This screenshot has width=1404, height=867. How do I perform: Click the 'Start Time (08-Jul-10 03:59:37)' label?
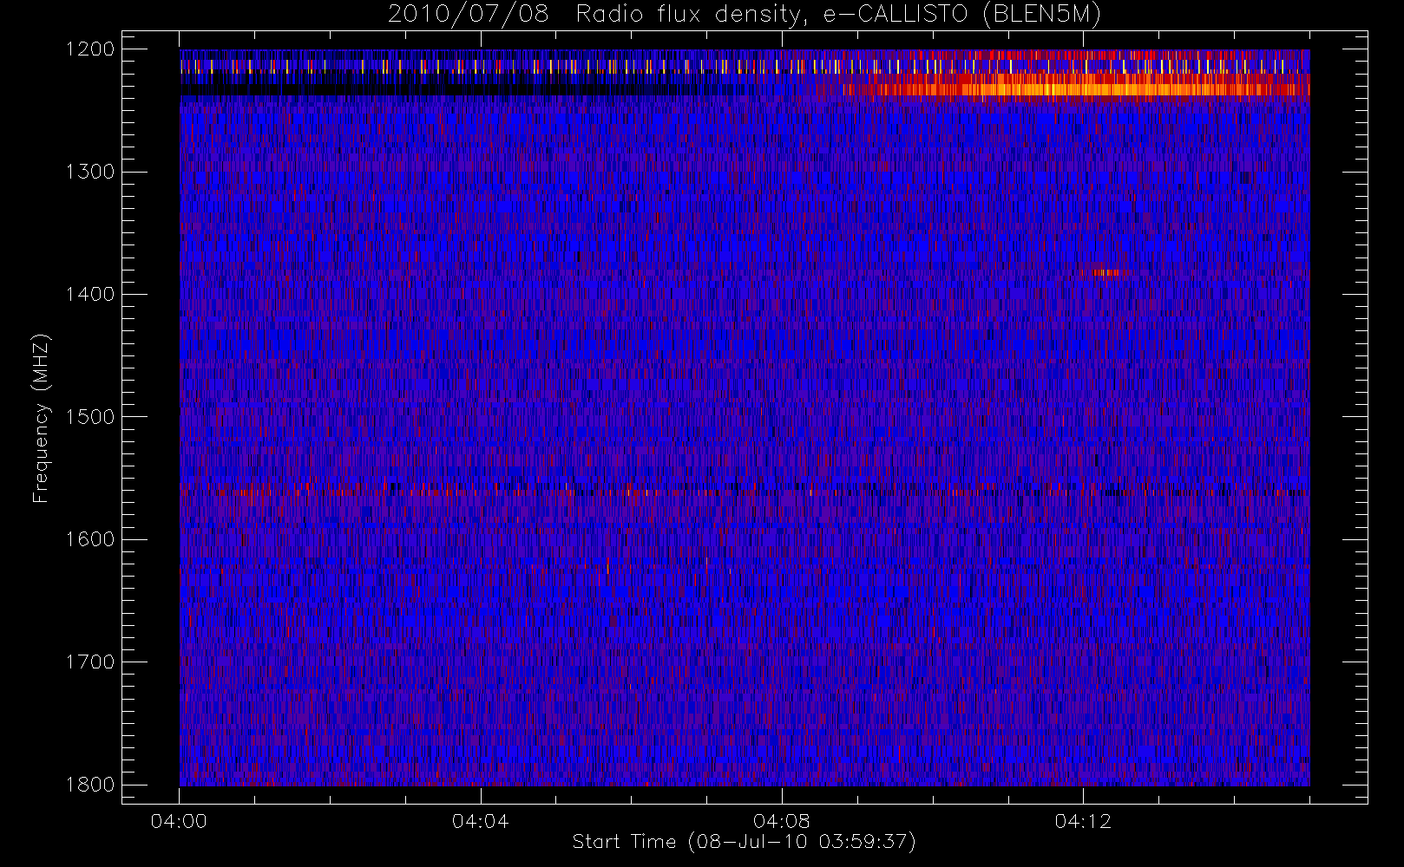click(744, 842)
